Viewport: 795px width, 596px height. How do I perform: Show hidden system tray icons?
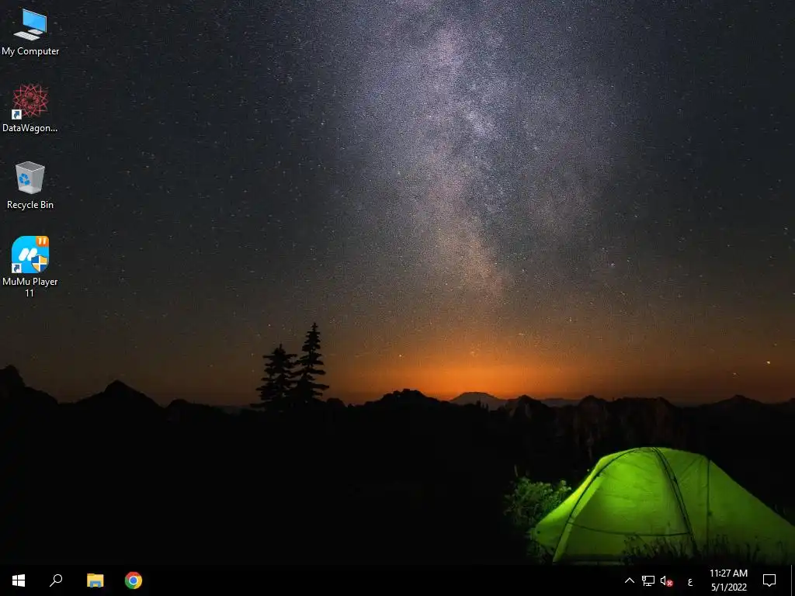(629, 580)
